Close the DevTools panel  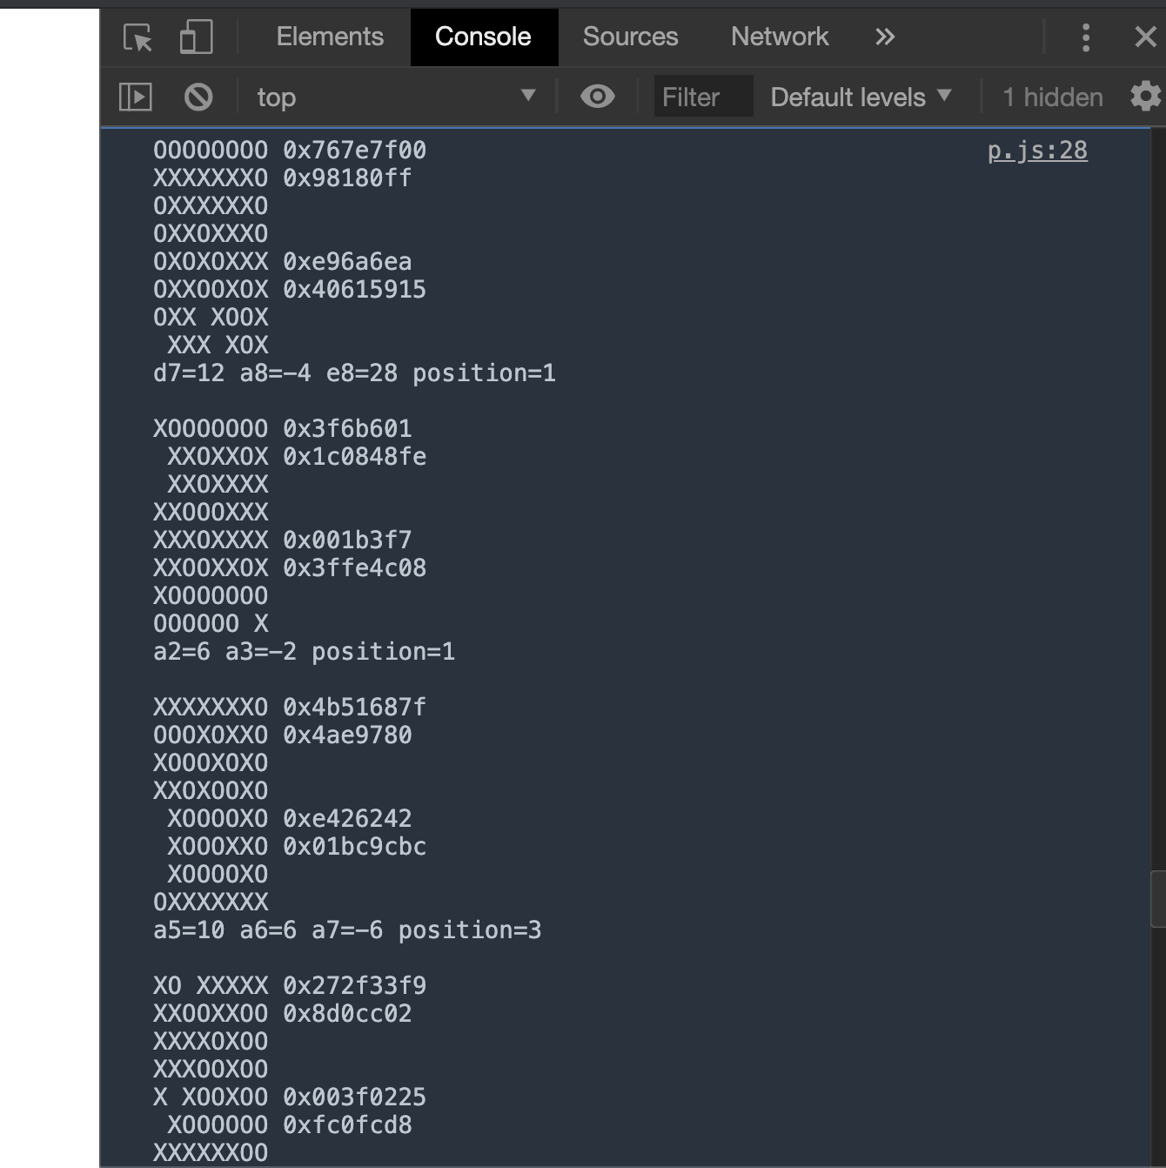click(1145, 37)
